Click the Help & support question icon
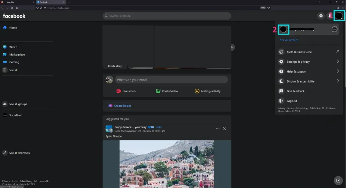The height and width of the screenshot is (188, 346). coord(281,71)
